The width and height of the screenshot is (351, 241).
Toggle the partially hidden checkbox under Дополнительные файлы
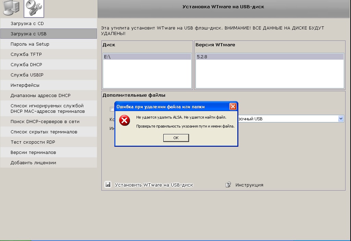click(x=112, y=109)
